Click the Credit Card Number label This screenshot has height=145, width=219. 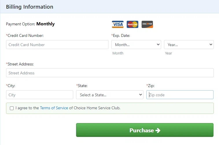click(x=25, y=35)
